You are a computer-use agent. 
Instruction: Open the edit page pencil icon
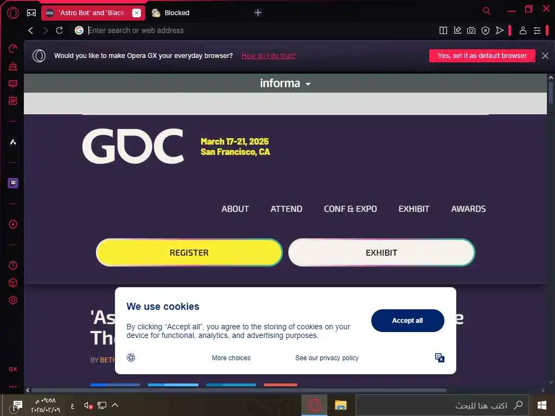457,30
